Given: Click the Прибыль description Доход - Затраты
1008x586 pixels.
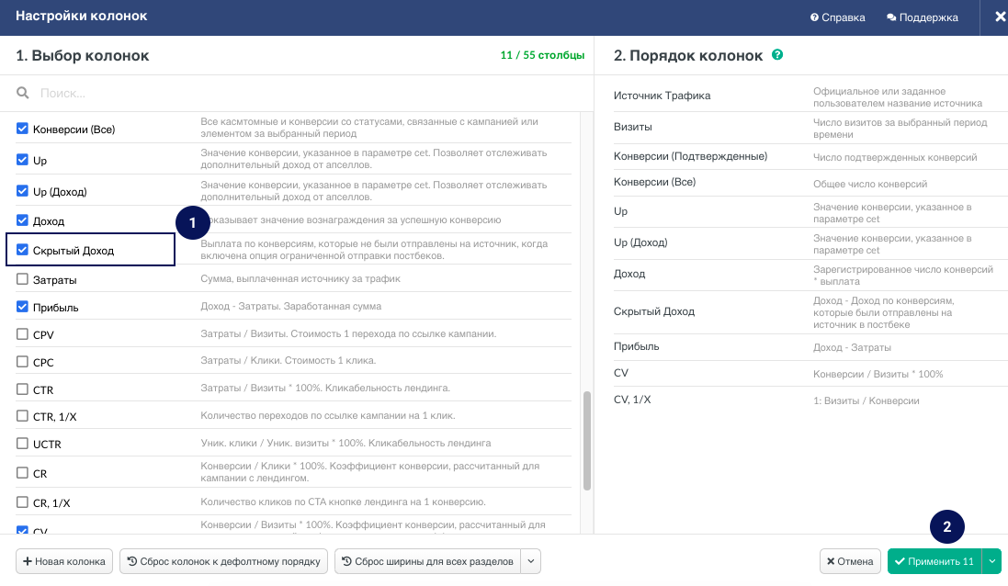Looking at the screenshot, I should (x=290, y=307).
